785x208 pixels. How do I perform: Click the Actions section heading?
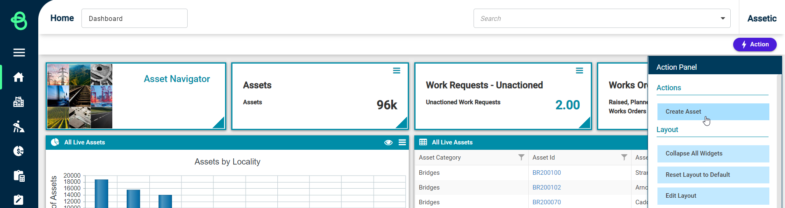click(669, 88)
